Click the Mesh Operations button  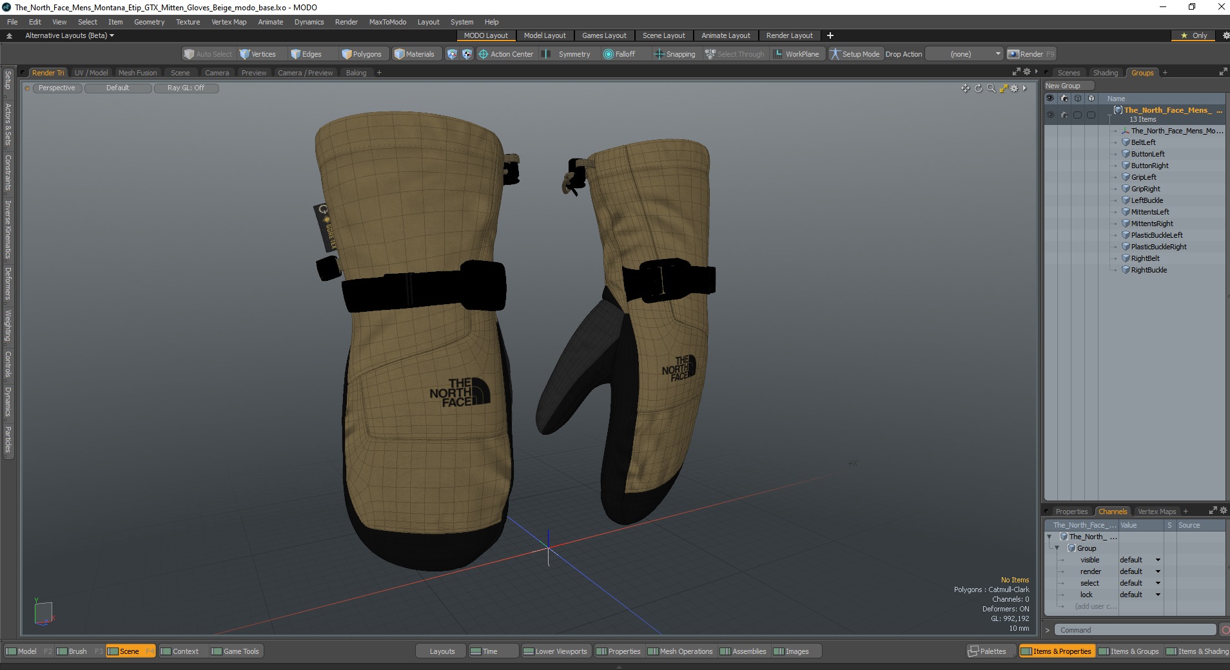(x=680, y=651)
